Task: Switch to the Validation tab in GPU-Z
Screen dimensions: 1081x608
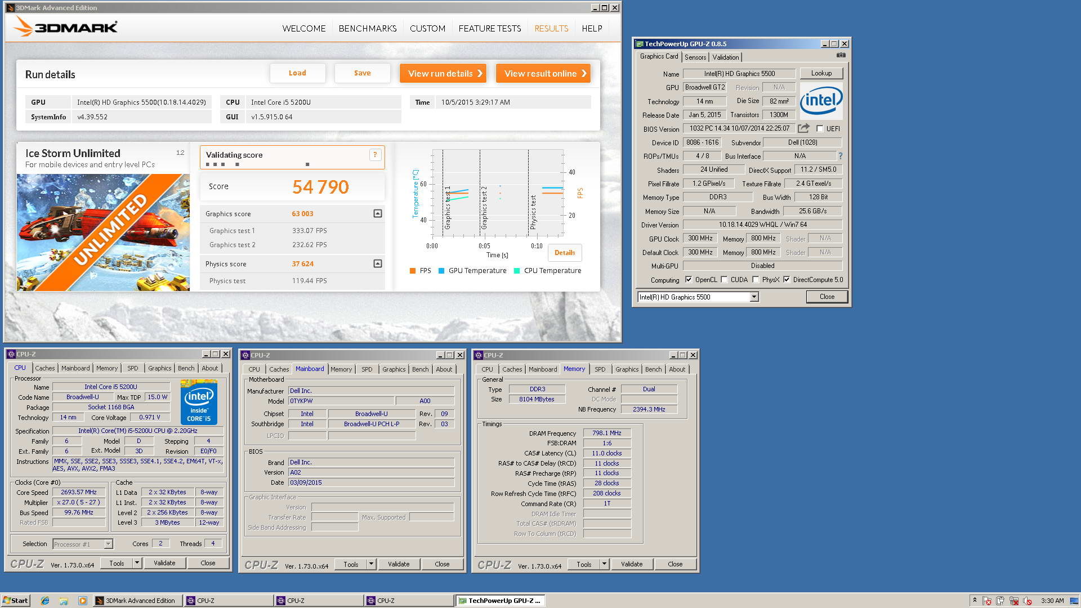Action: pyautogui.click(x=725, y=57)
